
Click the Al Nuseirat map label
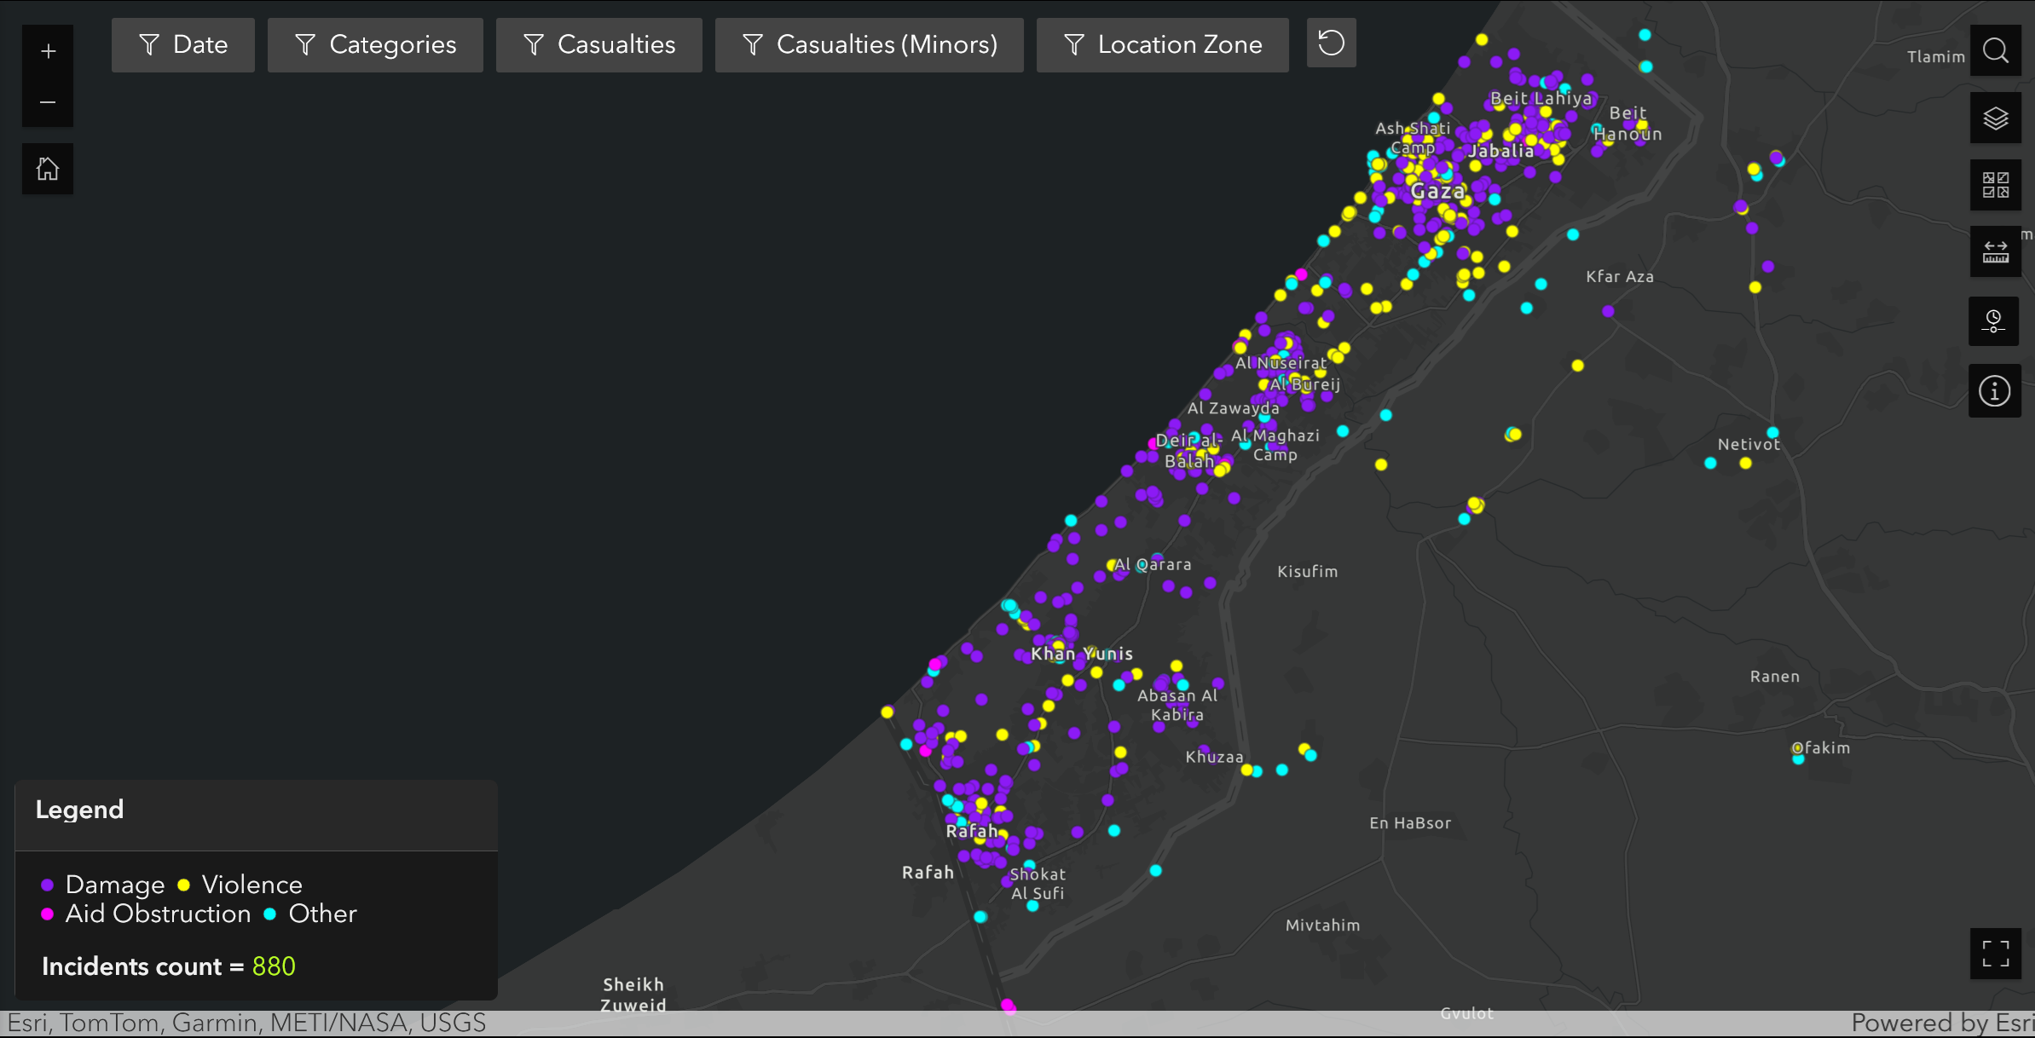point(1281,363)
